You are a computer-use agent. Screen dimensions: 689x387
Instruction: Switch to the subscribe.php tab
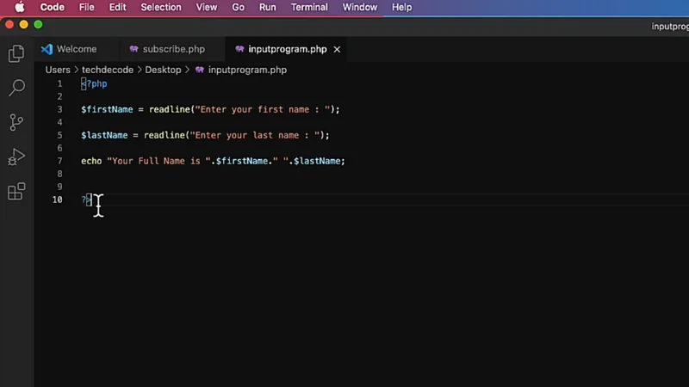click(x=173, y=50)
